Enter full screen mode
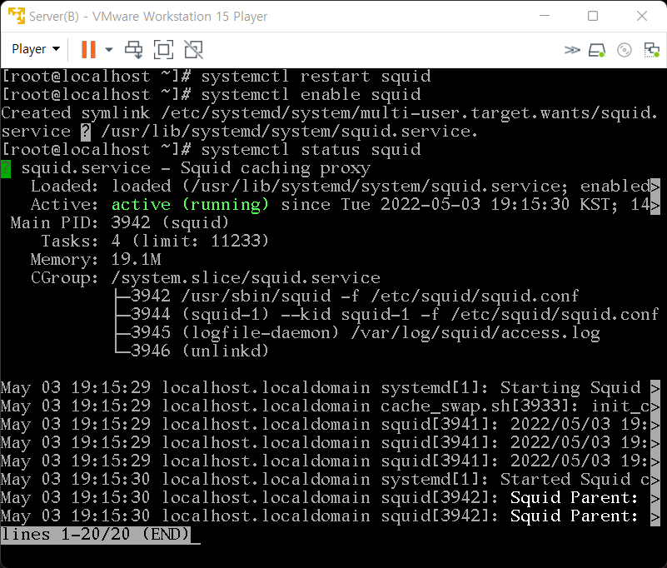 pyautogui.click(x=163, y=49)
